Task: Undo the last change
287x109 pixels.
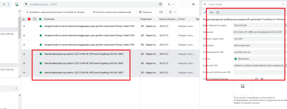Action: [x=169, y=4]
